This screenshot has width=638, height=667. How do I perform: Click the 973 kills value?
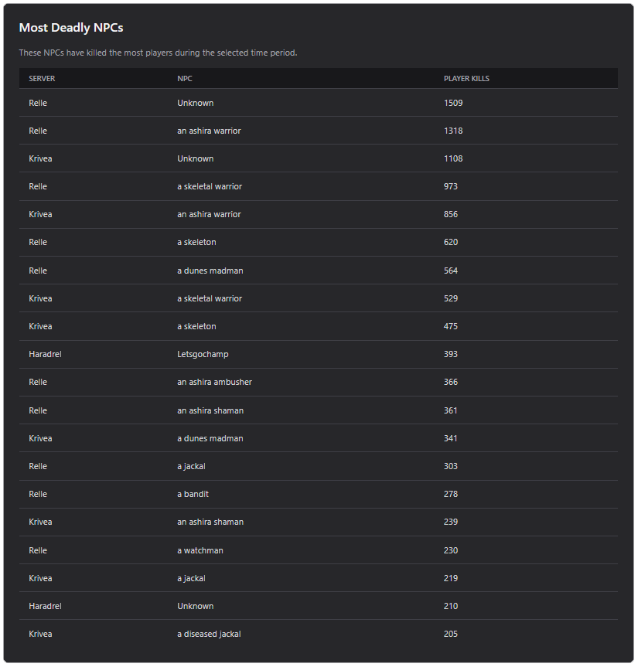pyautogui.click(x=450, y=186)
